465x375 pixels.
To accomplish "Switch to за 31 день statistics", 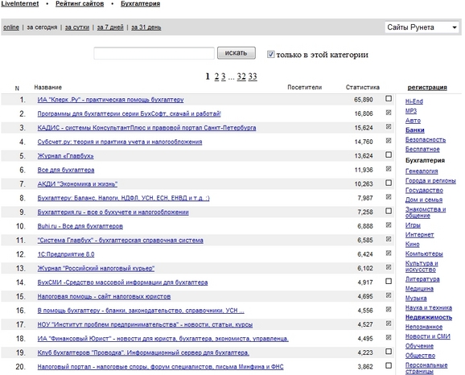I will (x=146, y=27).
